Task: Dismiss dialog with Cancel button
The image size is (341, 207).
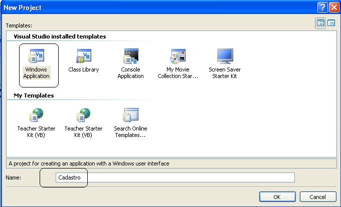Action: (x=318, y=197)
